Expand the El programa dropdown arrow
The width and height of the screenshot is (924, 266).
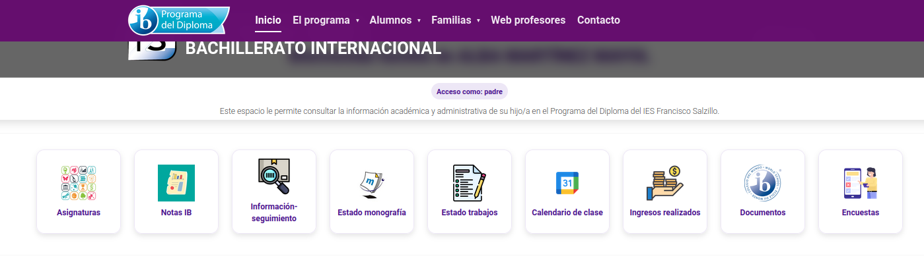tap(357, 20)
